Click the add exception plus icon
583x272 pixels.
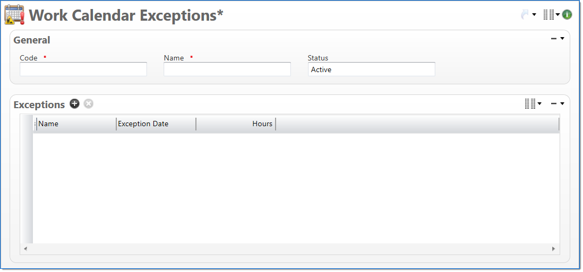coord(74,104)
